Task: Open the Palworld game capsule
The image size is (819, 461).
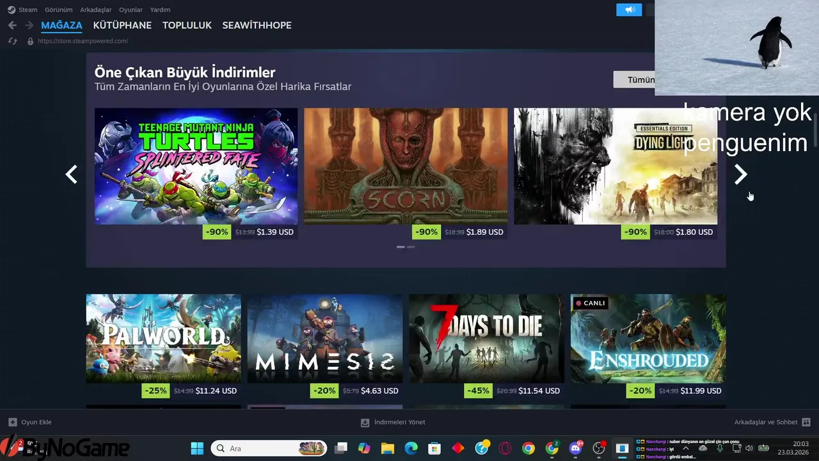Action: pos(164,339)
